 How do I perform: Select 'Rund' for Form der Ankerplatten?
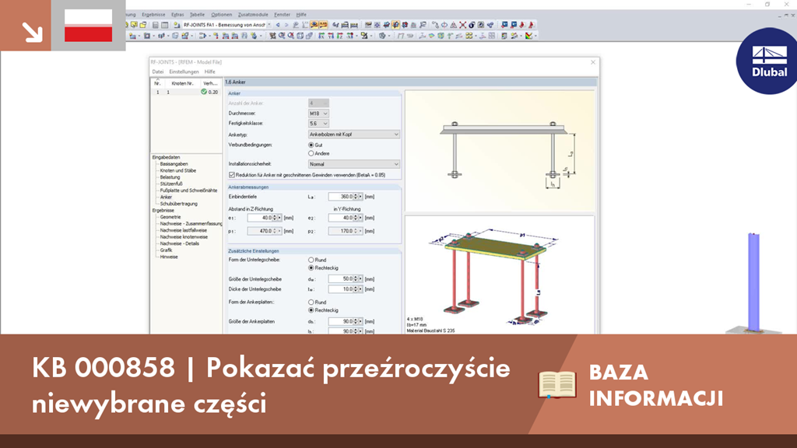click(311, 303)
